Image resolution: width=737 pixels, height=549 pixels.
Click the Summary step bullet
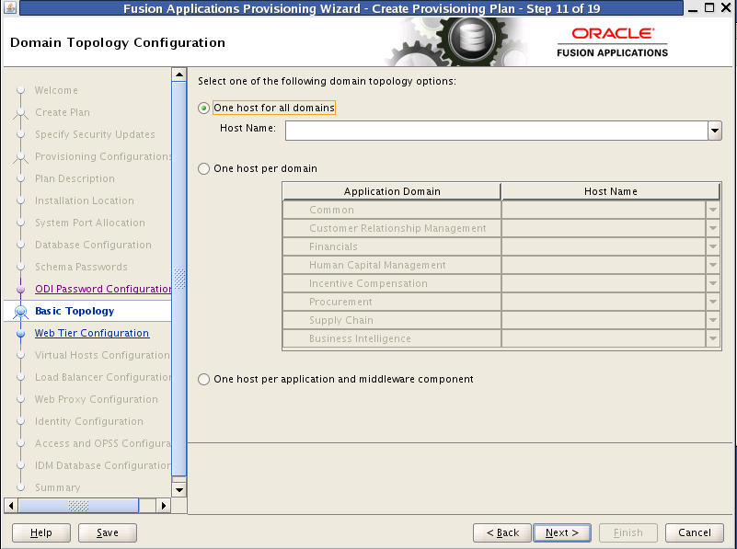coord(20,487)
